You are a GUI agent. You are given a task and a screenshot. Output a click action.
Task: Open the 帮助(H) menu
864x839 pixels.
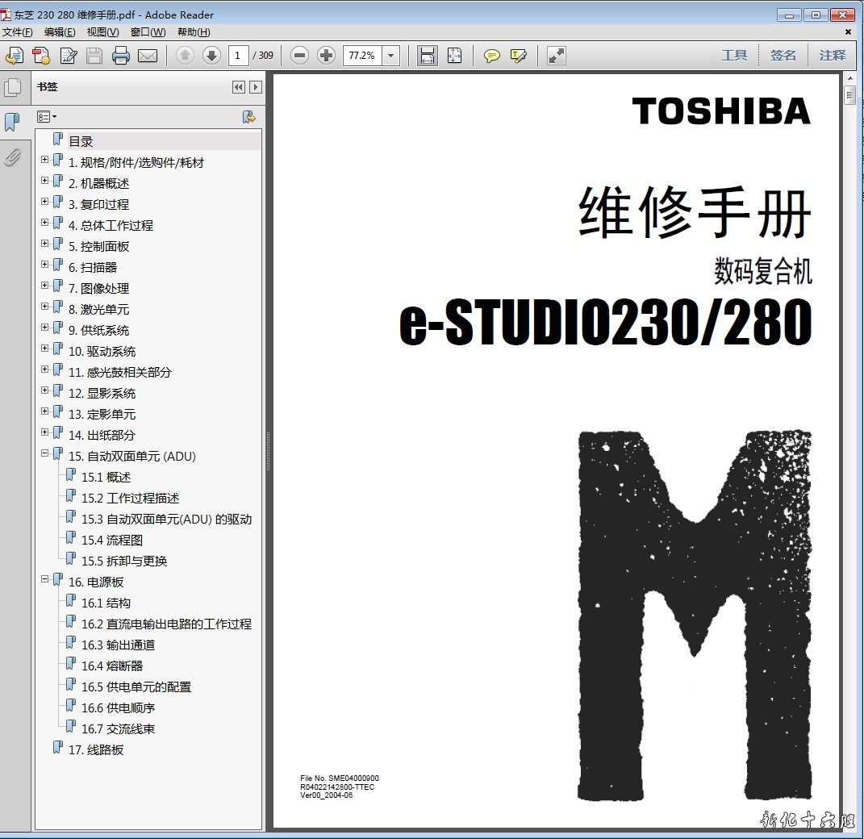coord(194,32)
